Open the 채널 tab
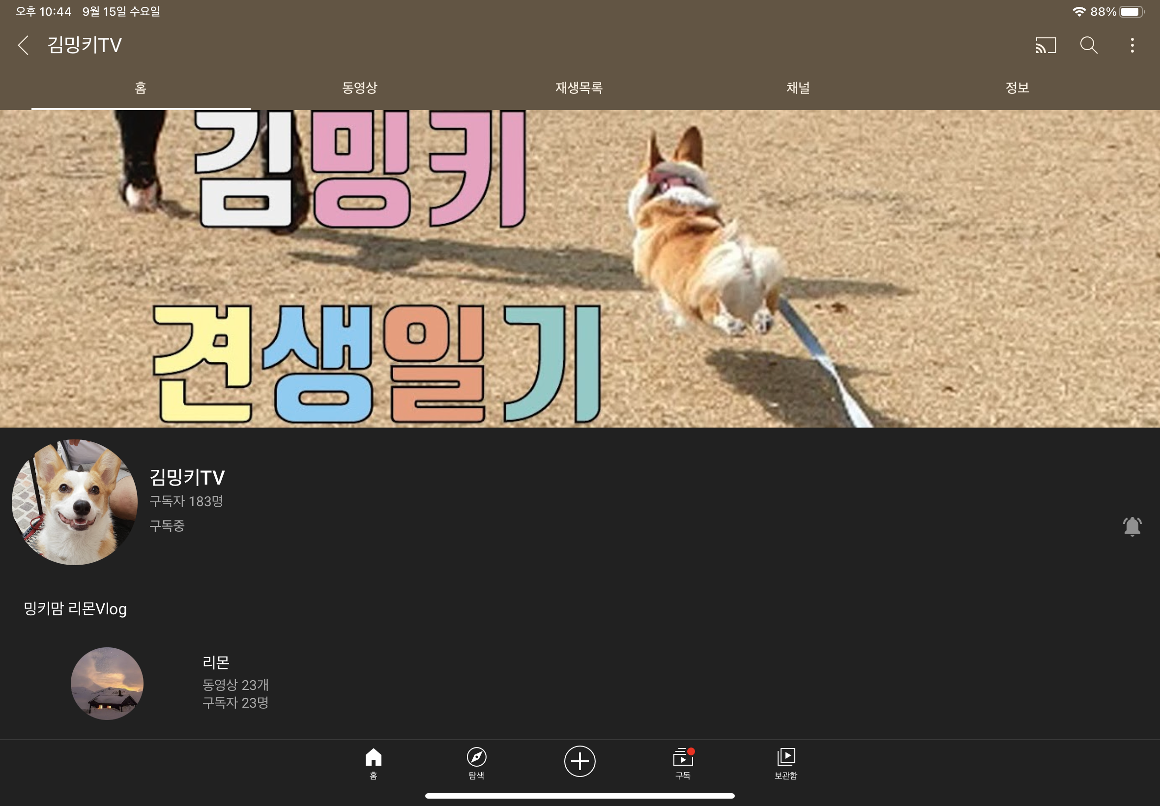 [798, 88]
